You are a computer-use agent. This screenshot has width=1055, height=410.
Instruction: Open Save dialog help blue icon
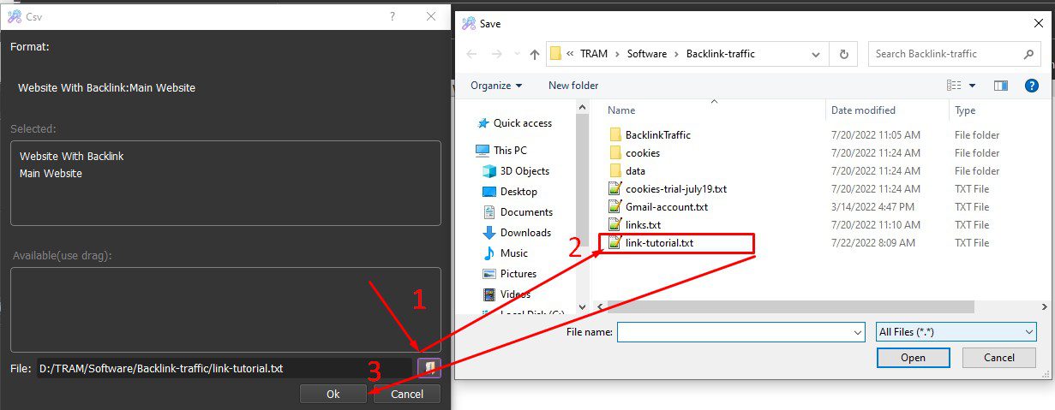[x=1032, y=86]
